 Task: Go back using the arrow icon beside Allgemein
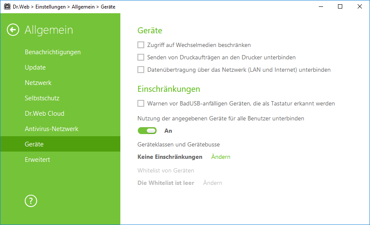pyautogui.click(x=13, y=30)
